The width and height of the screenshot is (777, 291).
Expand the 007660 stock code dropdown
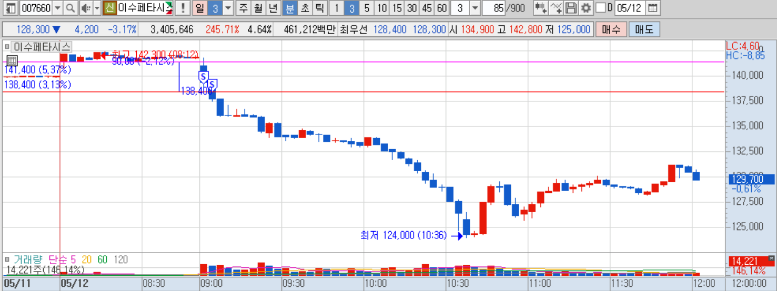(x=57, y=8)
